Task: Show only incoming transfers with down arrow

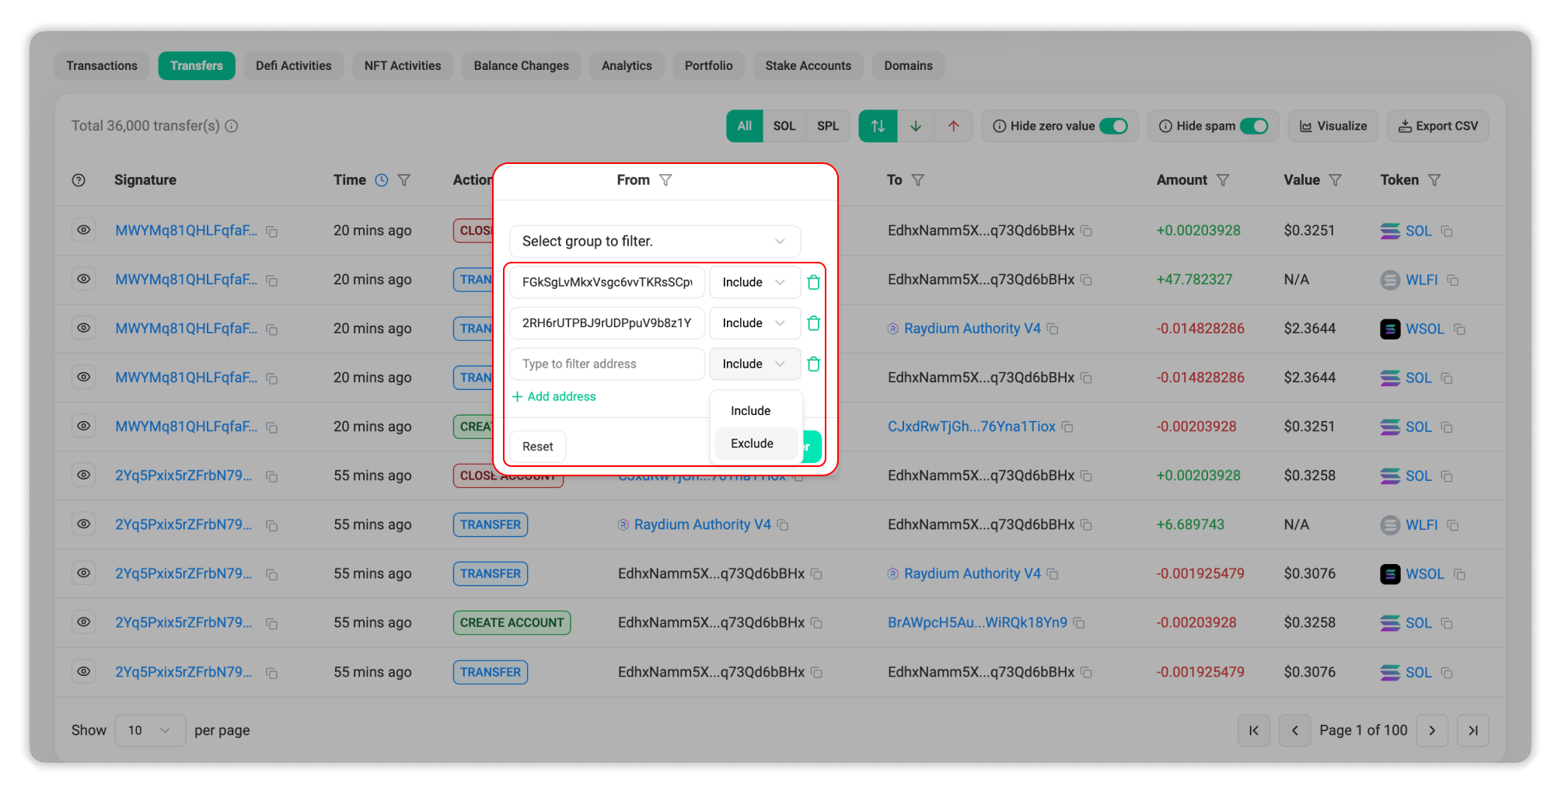Action: pos(916,126)
